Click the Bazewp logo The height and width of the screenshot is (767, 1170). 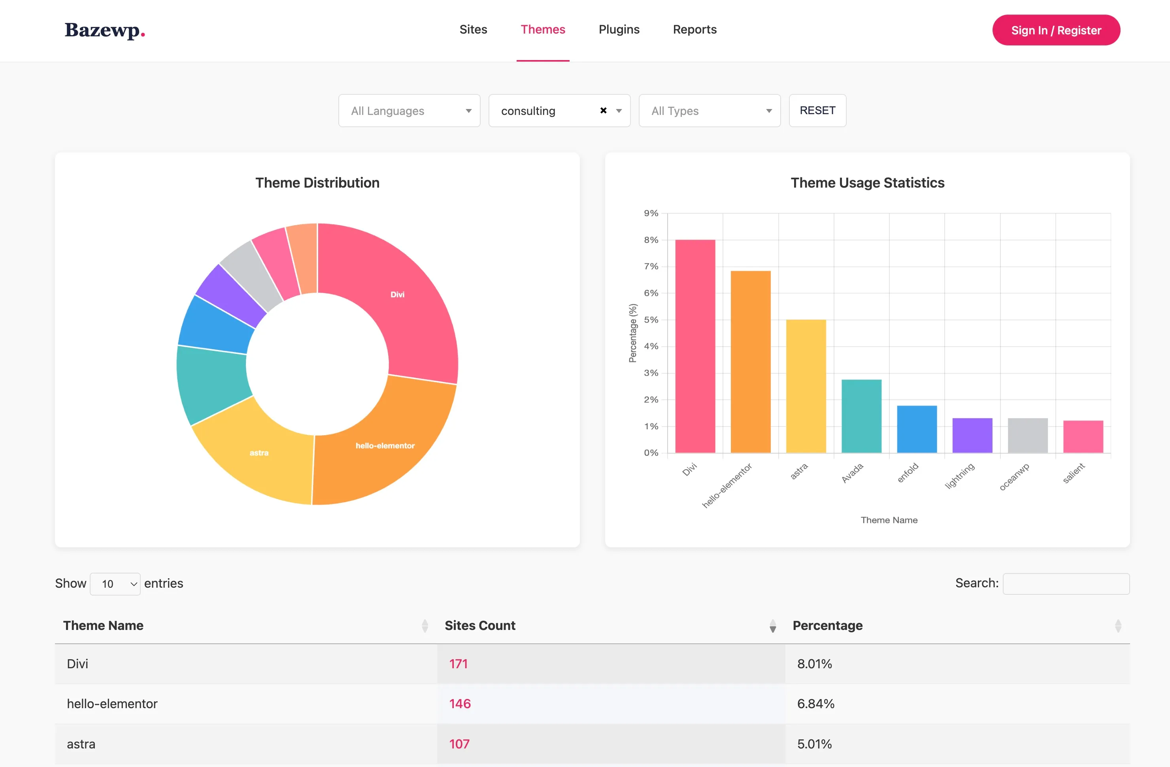pos(105,30)
